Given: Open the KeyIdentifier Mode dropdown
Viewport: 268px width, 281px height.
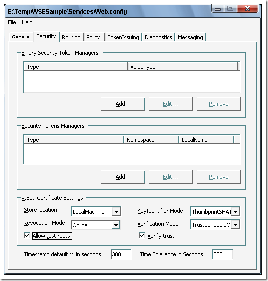Looking at the screenshot, I should pyautogui.click(x=236, y=212).
